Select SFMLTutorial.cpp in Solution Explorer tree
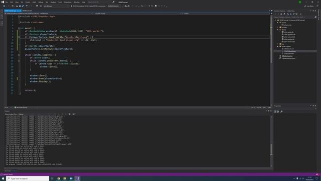Viewport: 321px width, 181px height. pos(290,51)
